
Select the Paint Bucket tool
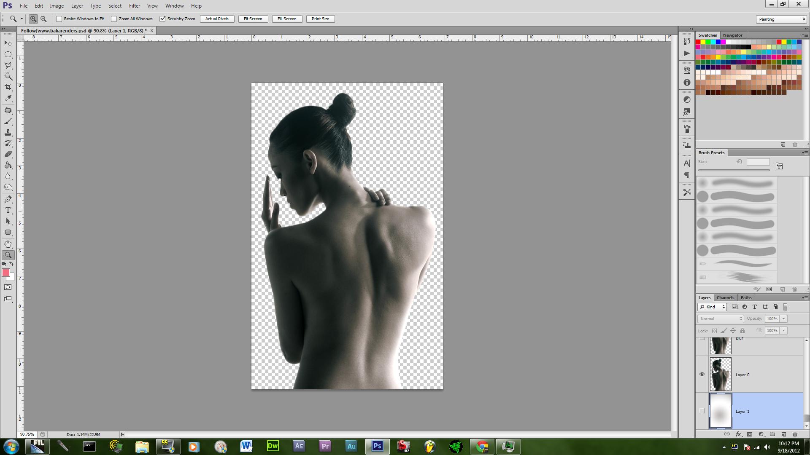[x=8, y=165]
